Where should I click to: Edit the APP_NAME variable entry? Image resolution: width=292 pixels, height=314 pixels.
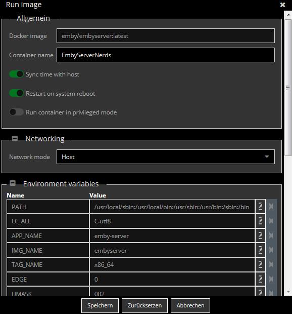(x=260, y=235)
